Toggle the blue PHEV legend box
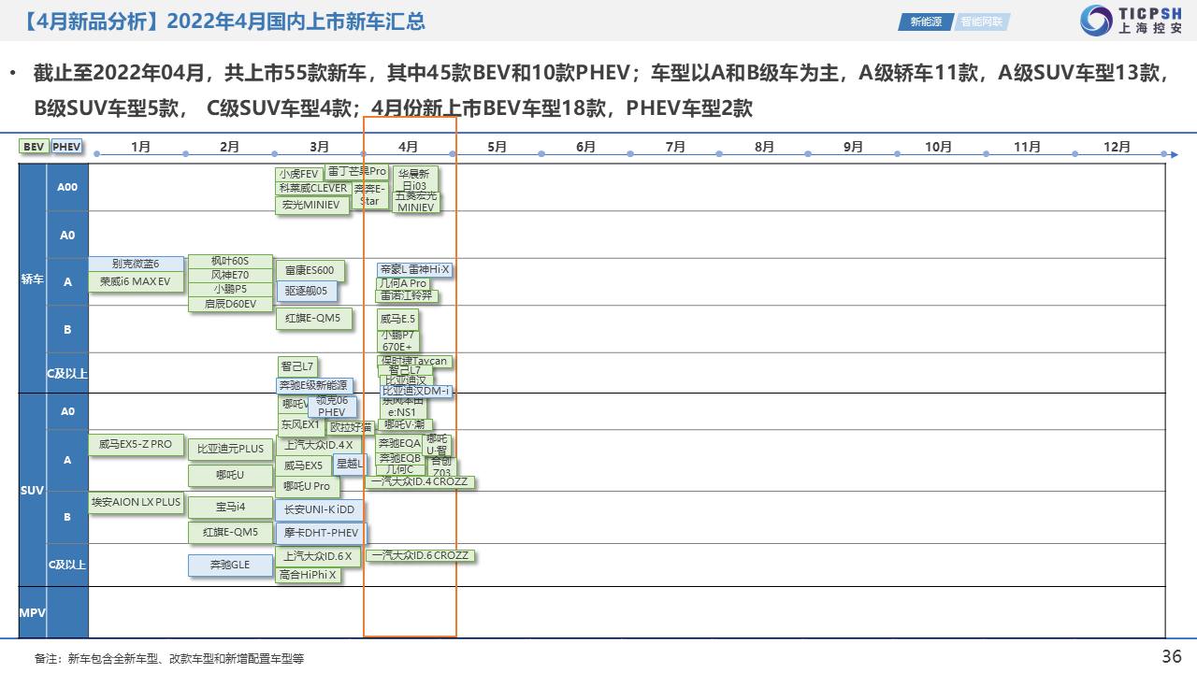1197x673 pixels. click(66, 147)
